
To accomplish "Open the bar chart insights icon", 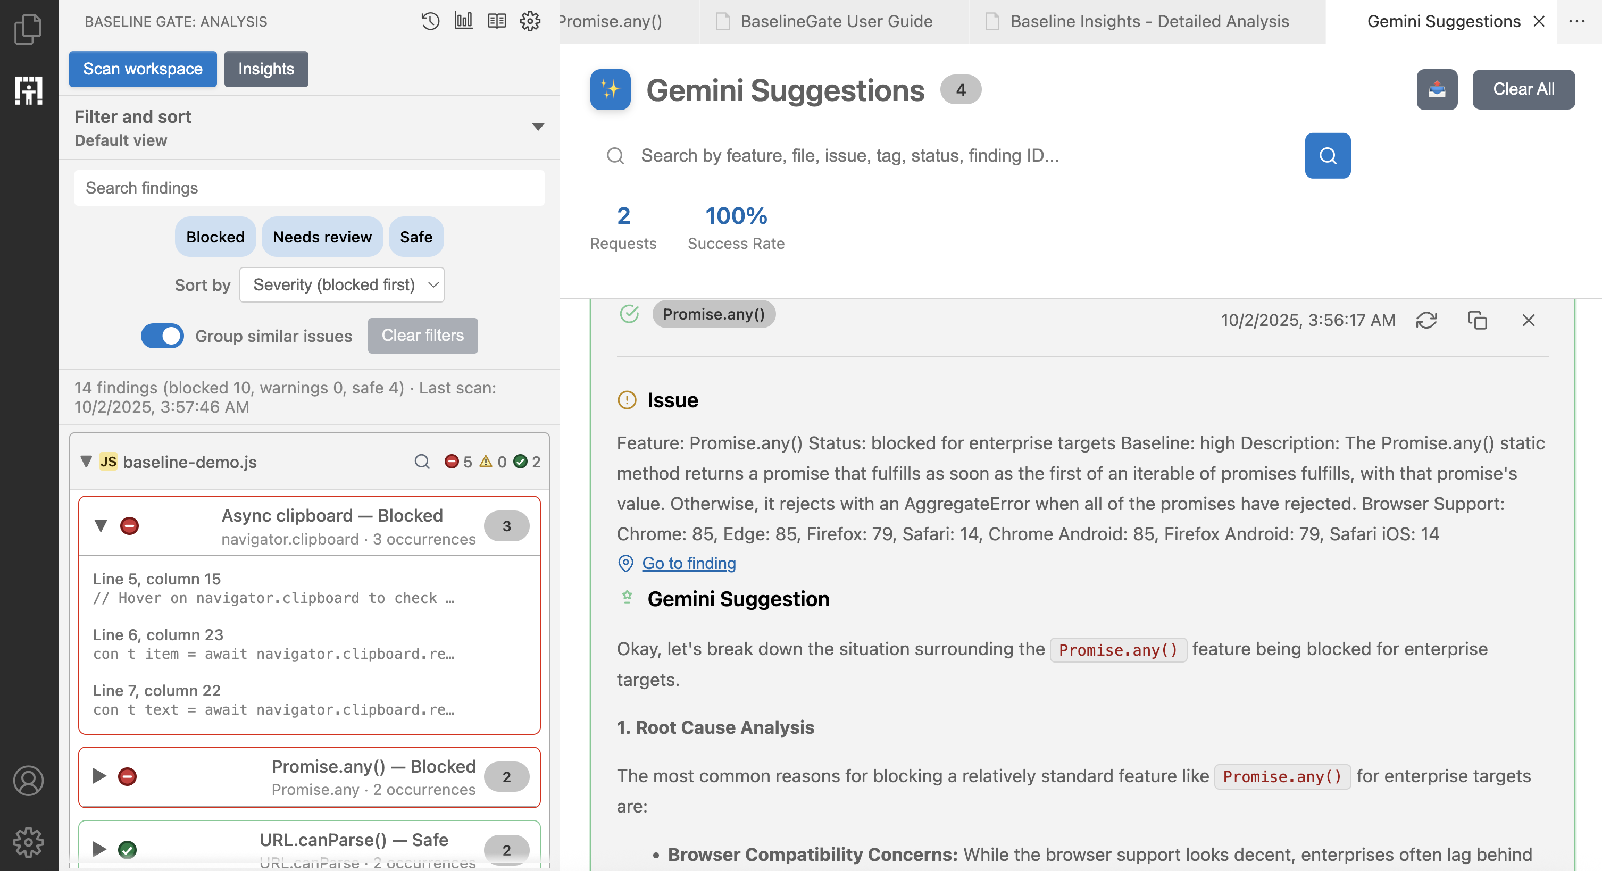I will (x=463, y=21).
